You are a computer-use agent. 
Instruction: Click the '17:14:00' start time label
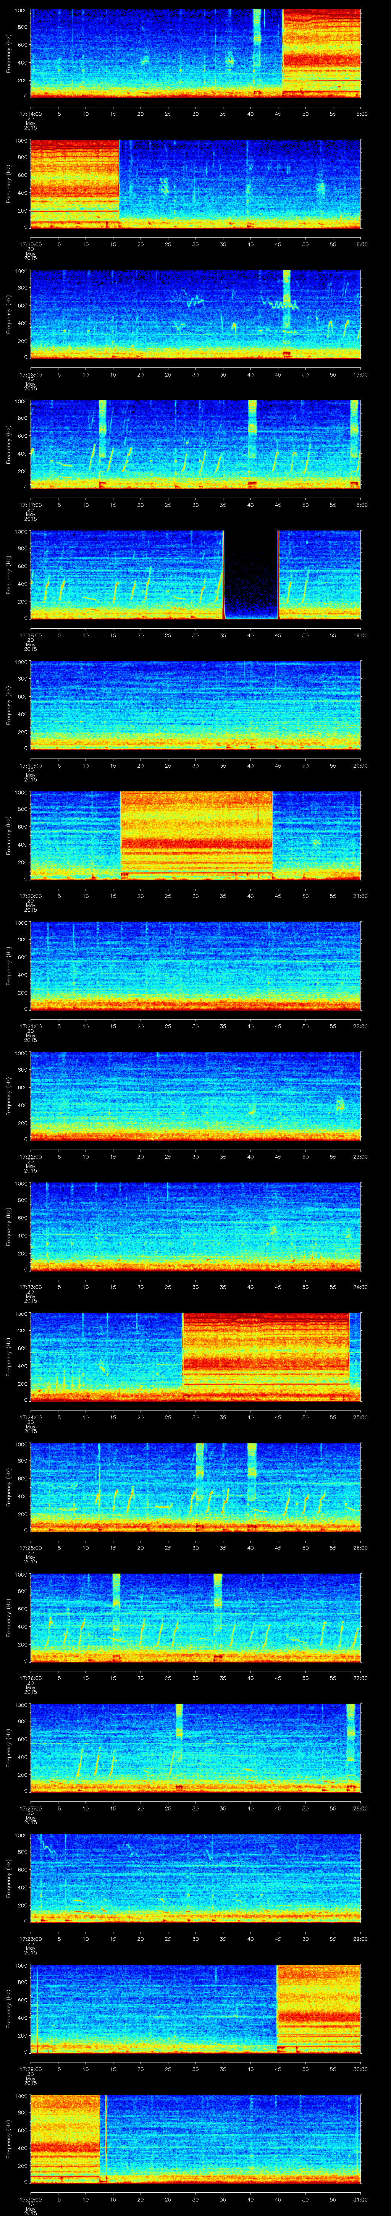click(30, 113)
